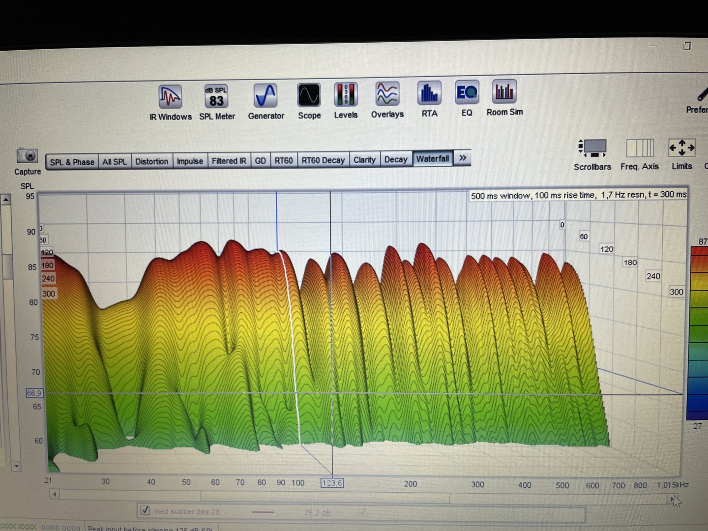The height and width of the screenshot is (531, 708).
Task: Open the Levels meters
Action: (346, 100)
